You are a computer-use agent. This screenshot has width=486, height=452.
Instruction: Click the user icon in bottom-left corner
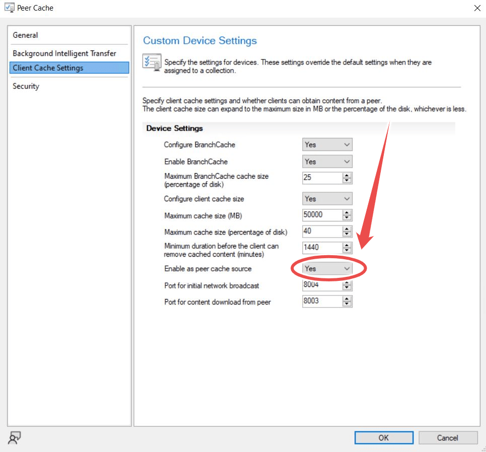click(15, 438)
